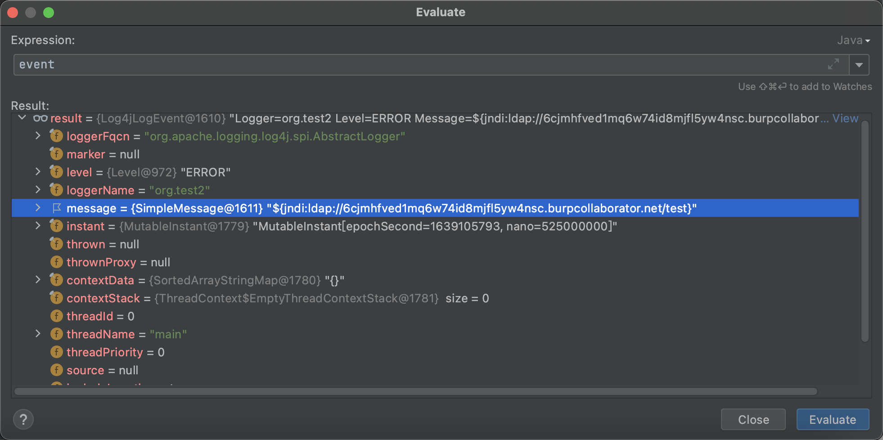The height and width of the screenshot is (440, 883).
Task: Select the thrownProxy = null row
Action: coord(435,262)
